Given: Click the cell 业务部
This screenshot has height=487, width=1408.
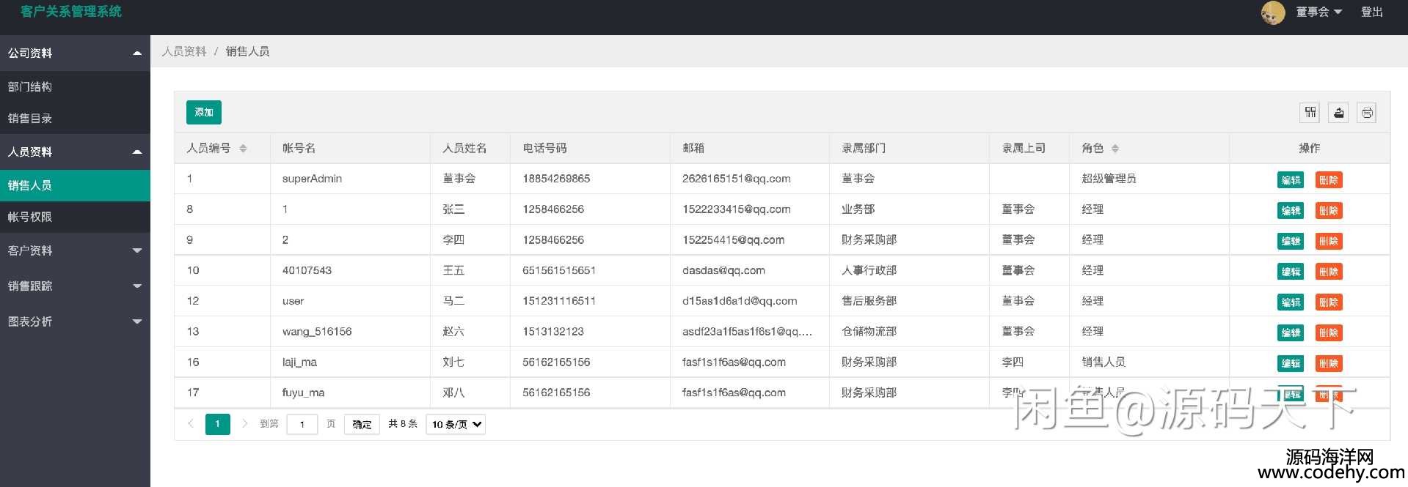Looking at the screenshot, I should [x=858, y=209].
